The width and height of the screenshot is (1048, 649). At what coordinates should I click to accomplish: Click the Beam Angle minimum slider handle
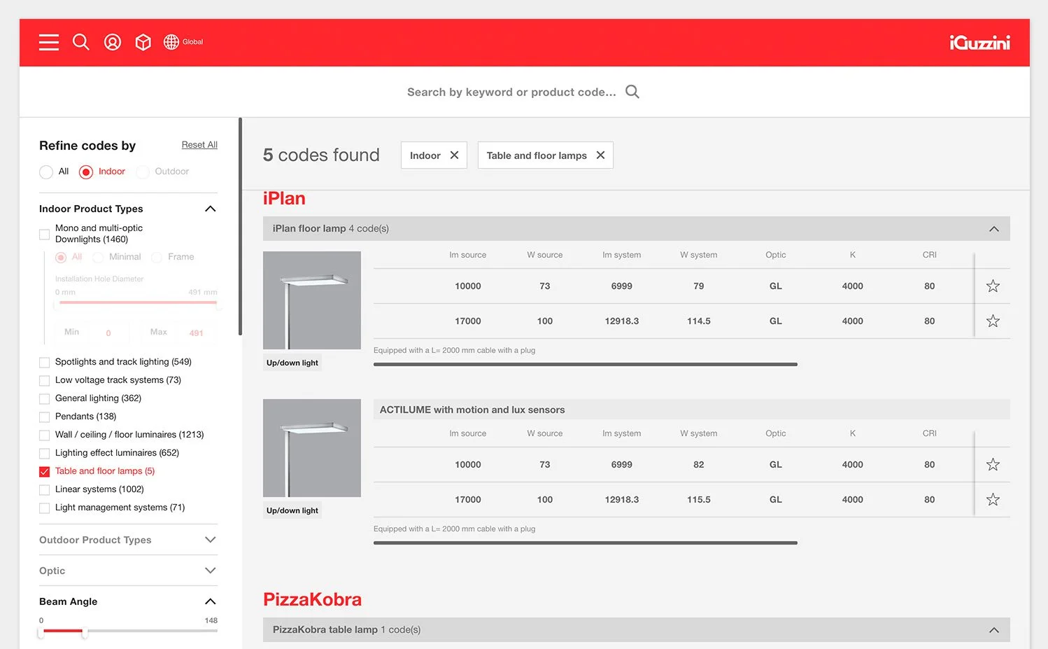pyautogui.click(x=41, y=632)
